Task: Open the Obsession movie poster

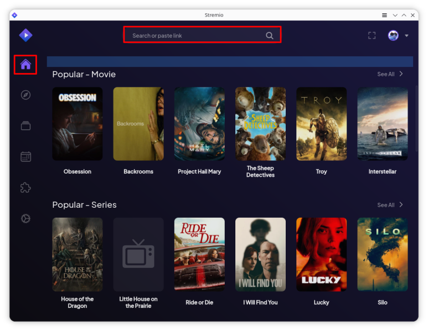Action: [78, 124]
